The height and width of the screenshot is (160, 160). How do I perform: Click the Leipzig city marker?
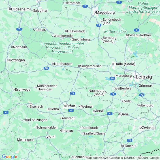tap(135, 77)
